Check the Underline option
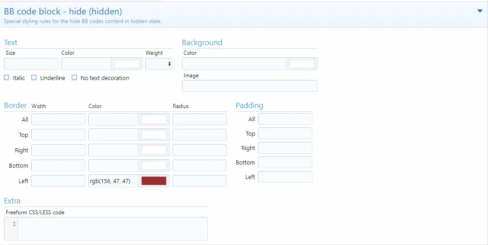 pos(34,78)
